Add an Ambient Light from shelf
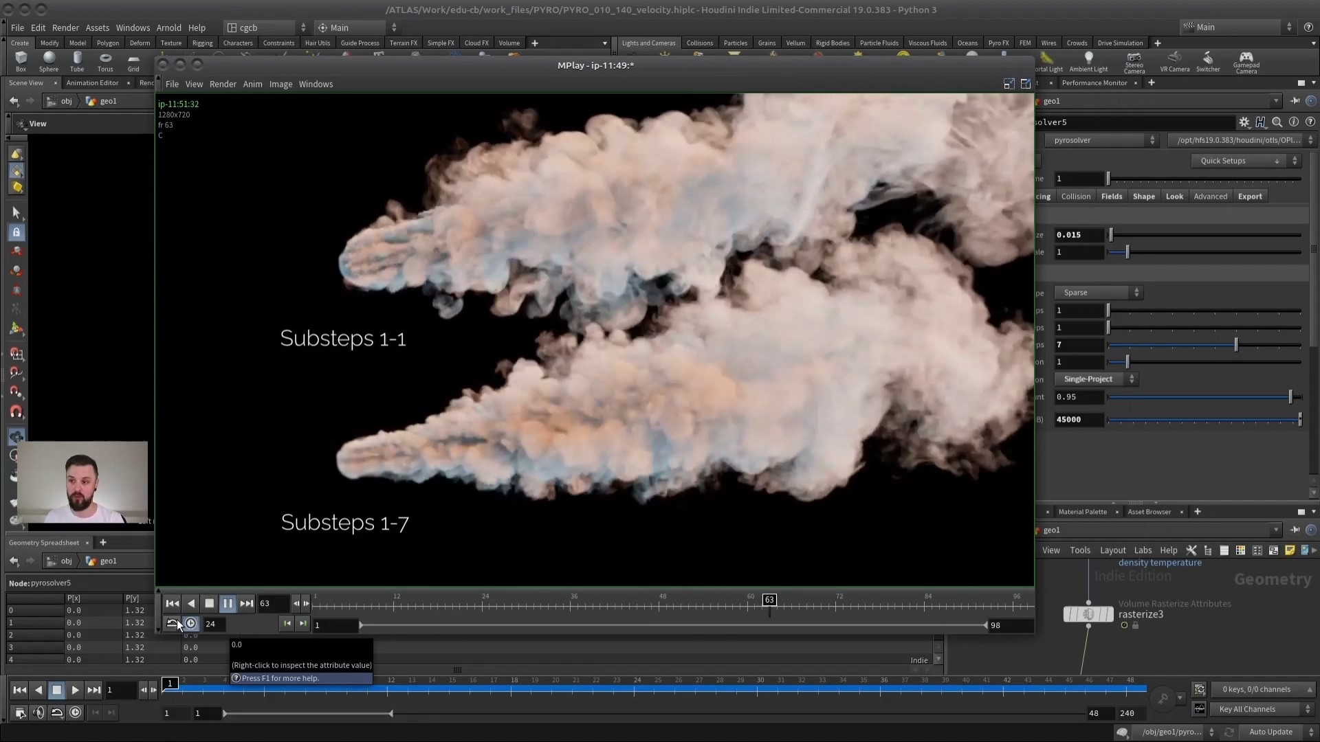 coord(1088,61)
